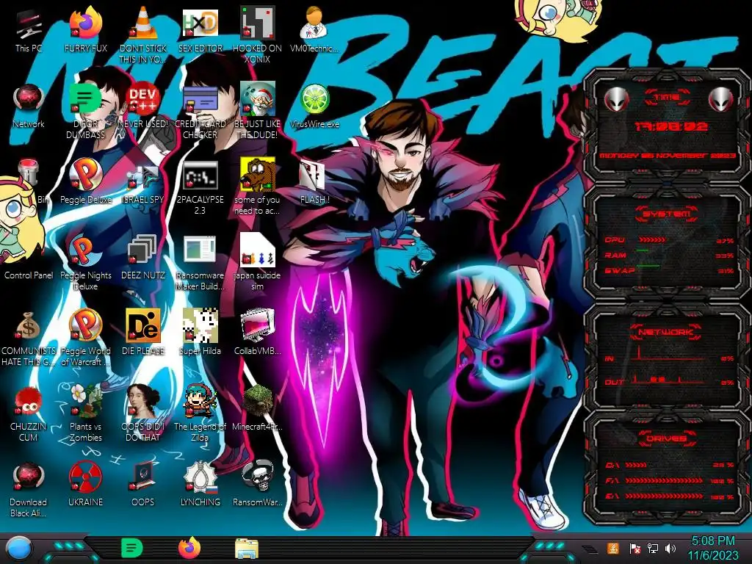Viewport: 752px width, 564px height.
Task: Select the COMMUNISTS HATE THIS money bag icon
Action: tap(28, 326)
